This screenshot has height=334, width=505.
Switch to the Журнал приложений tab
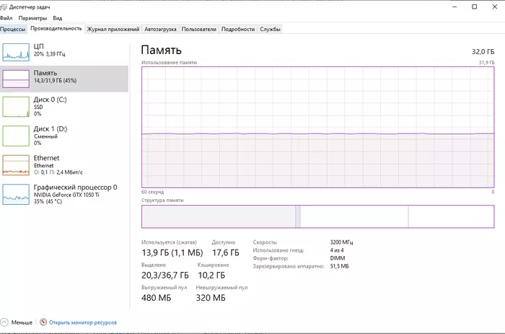tap(113, 30)
